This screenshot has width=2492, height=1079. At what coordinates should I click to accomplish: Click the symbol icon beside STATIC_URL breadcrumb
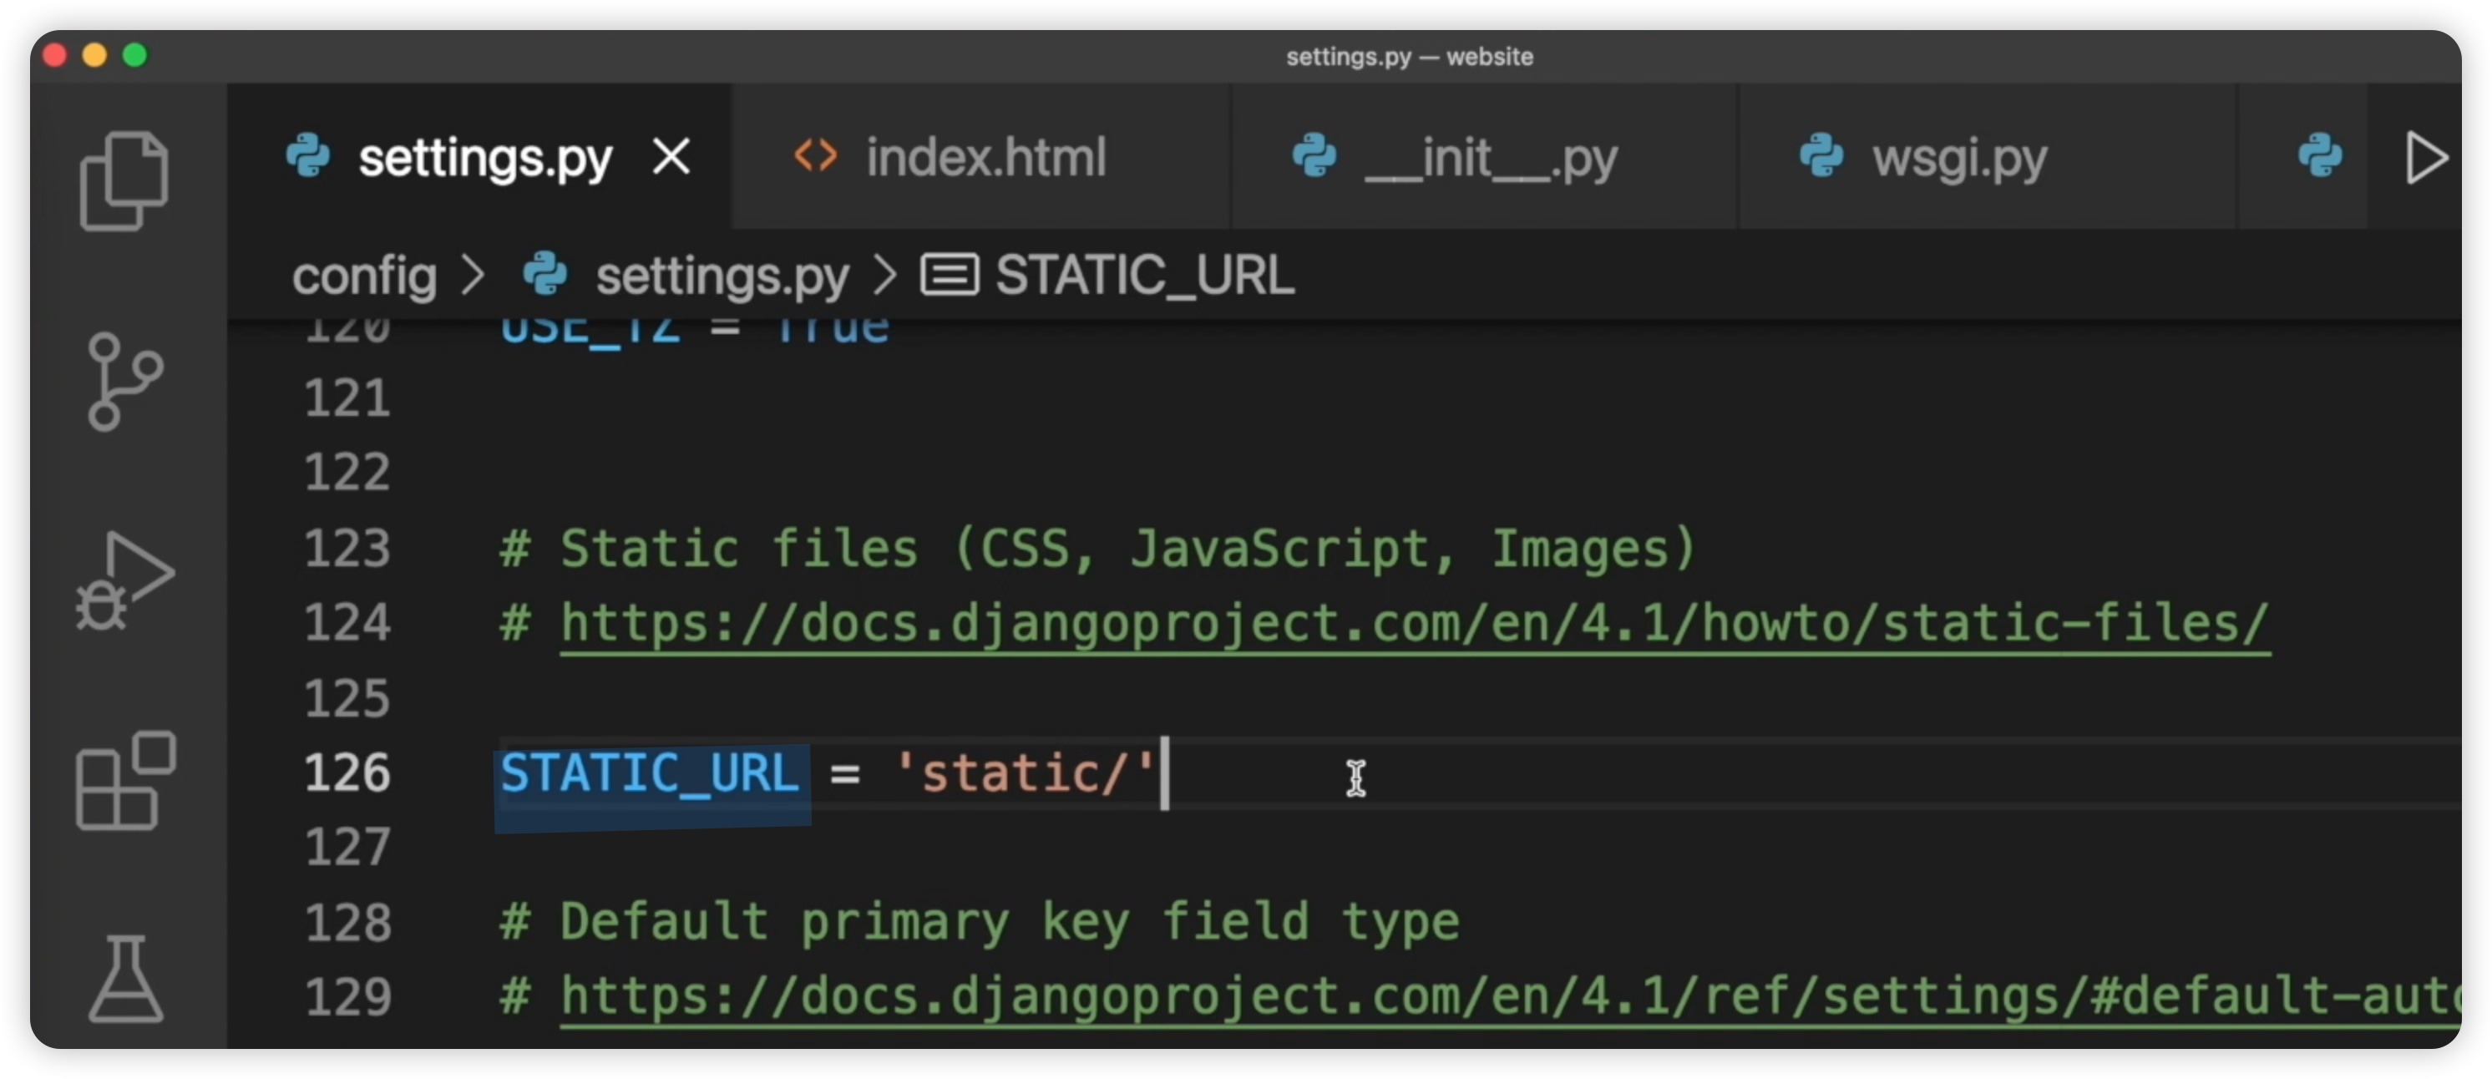point(949,275)
